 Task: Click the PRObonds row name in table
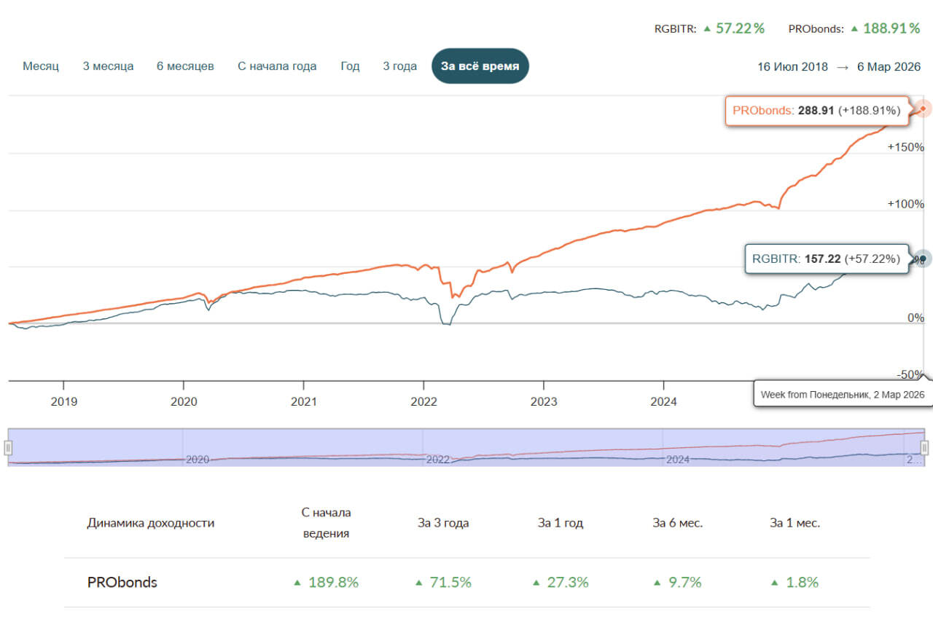click(x=122, y=583)
